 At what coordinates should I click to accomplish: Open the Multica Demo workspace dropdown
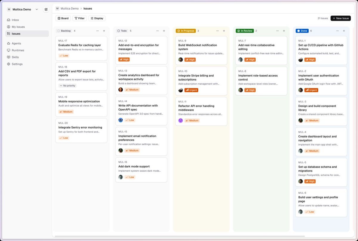[23, 9]
